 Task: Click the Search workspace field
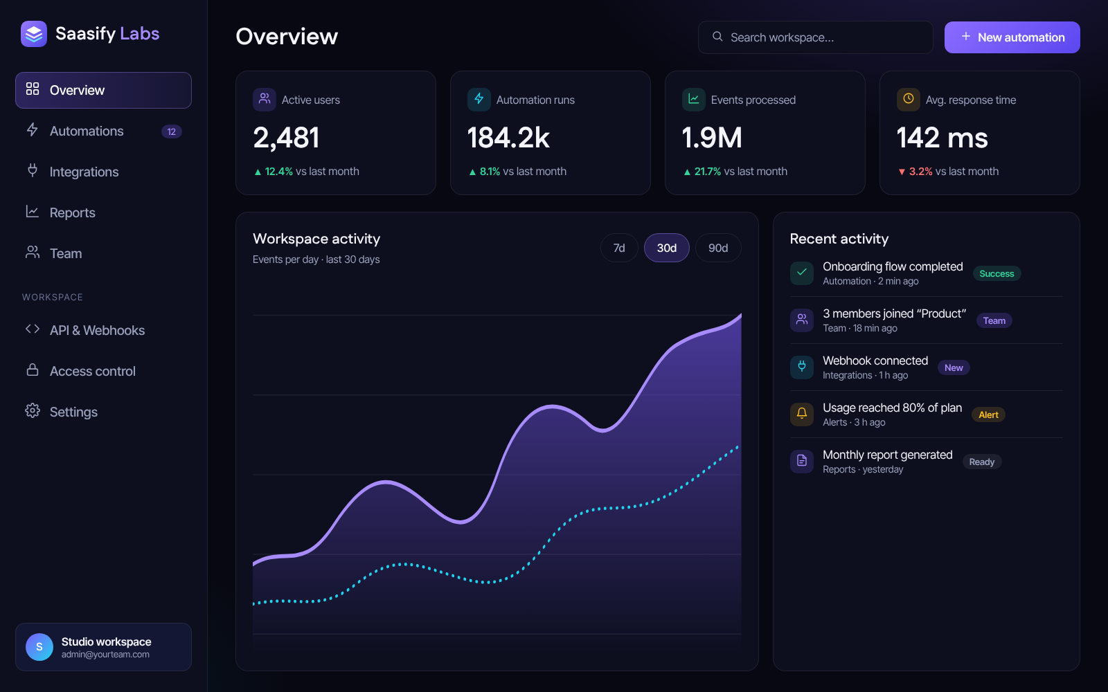[x=816, y=37]
